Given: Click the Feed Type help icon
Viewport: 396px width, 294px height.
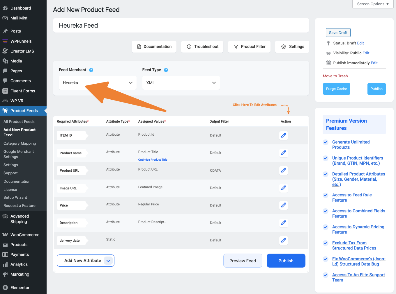Looking at the screenshot, I should 166,70.
